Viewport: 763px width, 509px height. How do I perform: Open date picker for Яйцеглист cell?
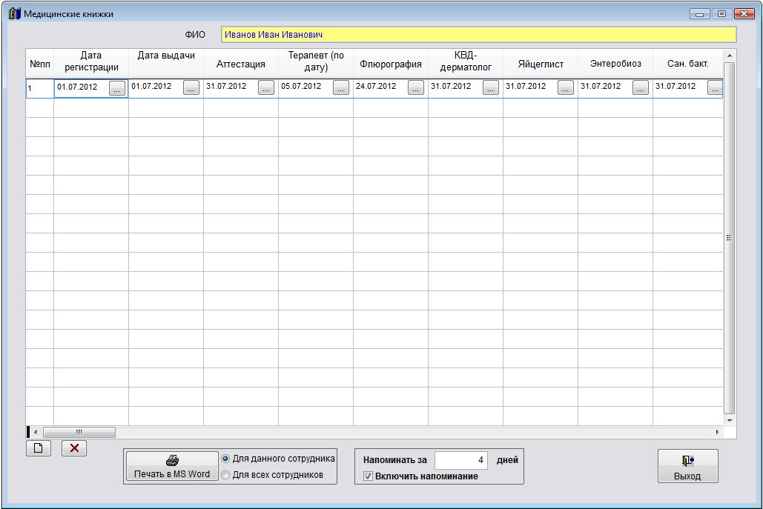click(x=566, y=87)
